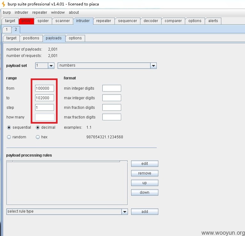The width and height of the screenshot is (245, 236).
Task: Click the max integer digits field
Action: pos(112,98)
